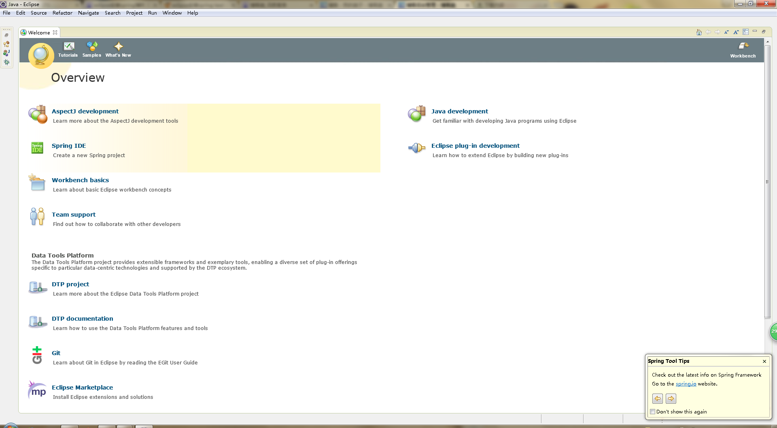Open the What's New page icon
Screen dimensions: 777x428
click(118, 46)
